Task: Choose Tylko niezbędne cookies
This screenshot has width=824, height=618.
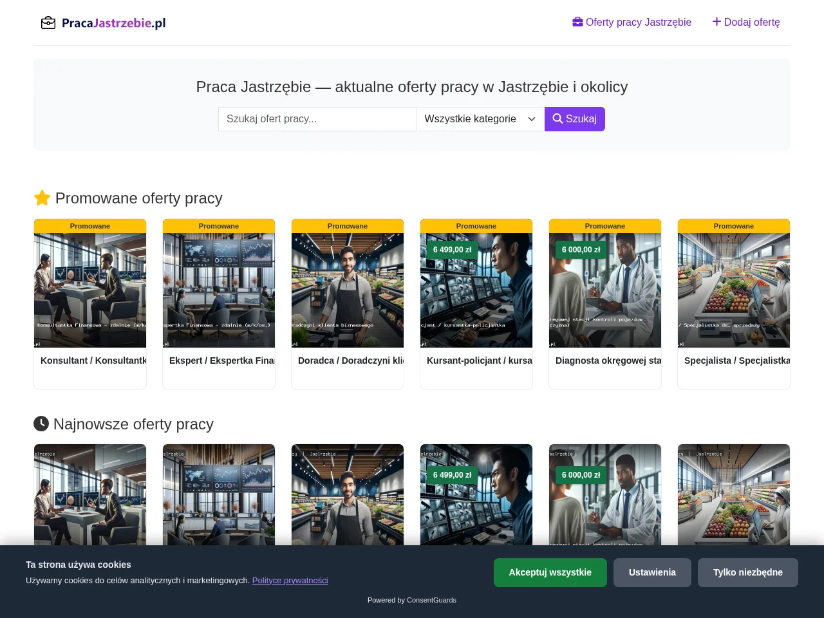Action: coord(748,572)
